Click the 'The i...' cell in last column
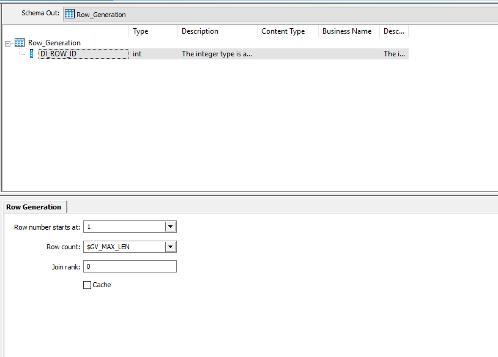Viewport: 498px width, 357px height. (x=394, y=54)
